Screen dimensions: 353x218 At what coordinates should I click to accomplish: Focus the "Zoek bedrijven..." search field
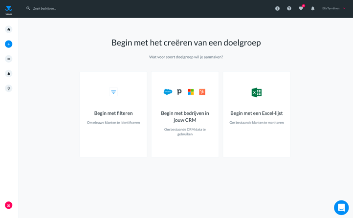(x=98, y=8)
